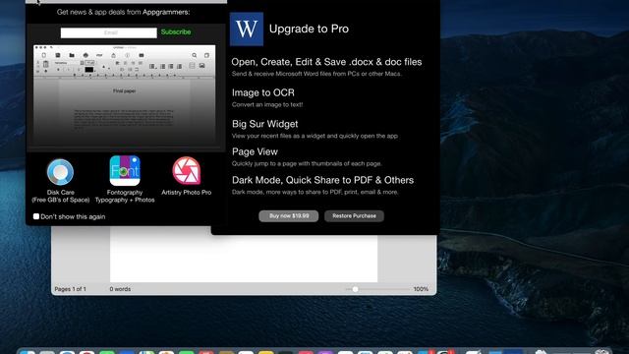Open the Disk Care app icon
The image size is (629, 354).
[x=60, y=172]
